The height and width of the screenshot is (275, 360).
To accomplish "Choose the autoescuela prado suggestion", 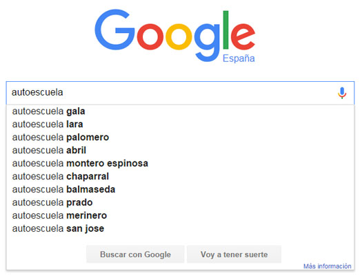I will pos(180,203).
